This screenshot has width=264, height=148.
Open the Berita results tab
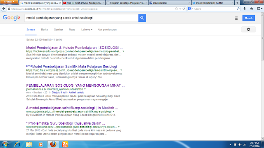45,30
